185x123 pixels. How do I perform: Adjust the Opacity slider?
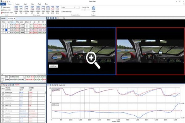click(x=85, y=10)
